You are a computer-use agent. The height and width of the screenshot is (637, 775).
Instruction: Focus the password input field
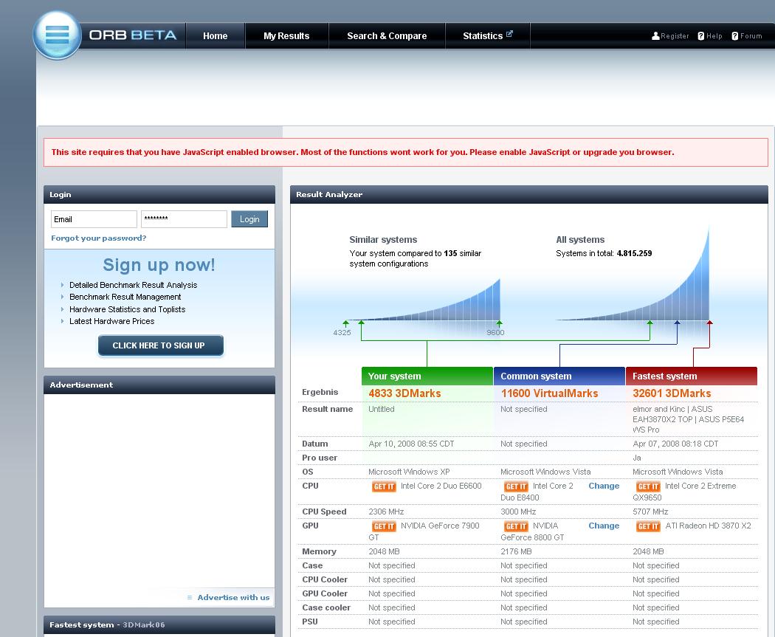184,219
